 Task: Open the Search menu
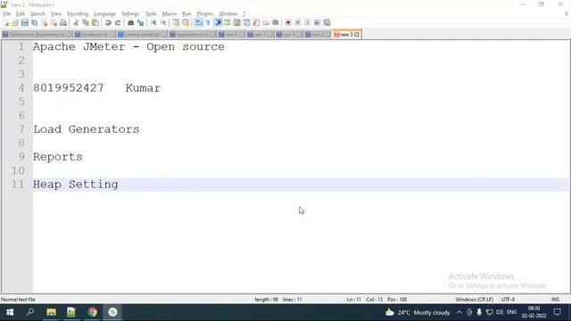37,14
